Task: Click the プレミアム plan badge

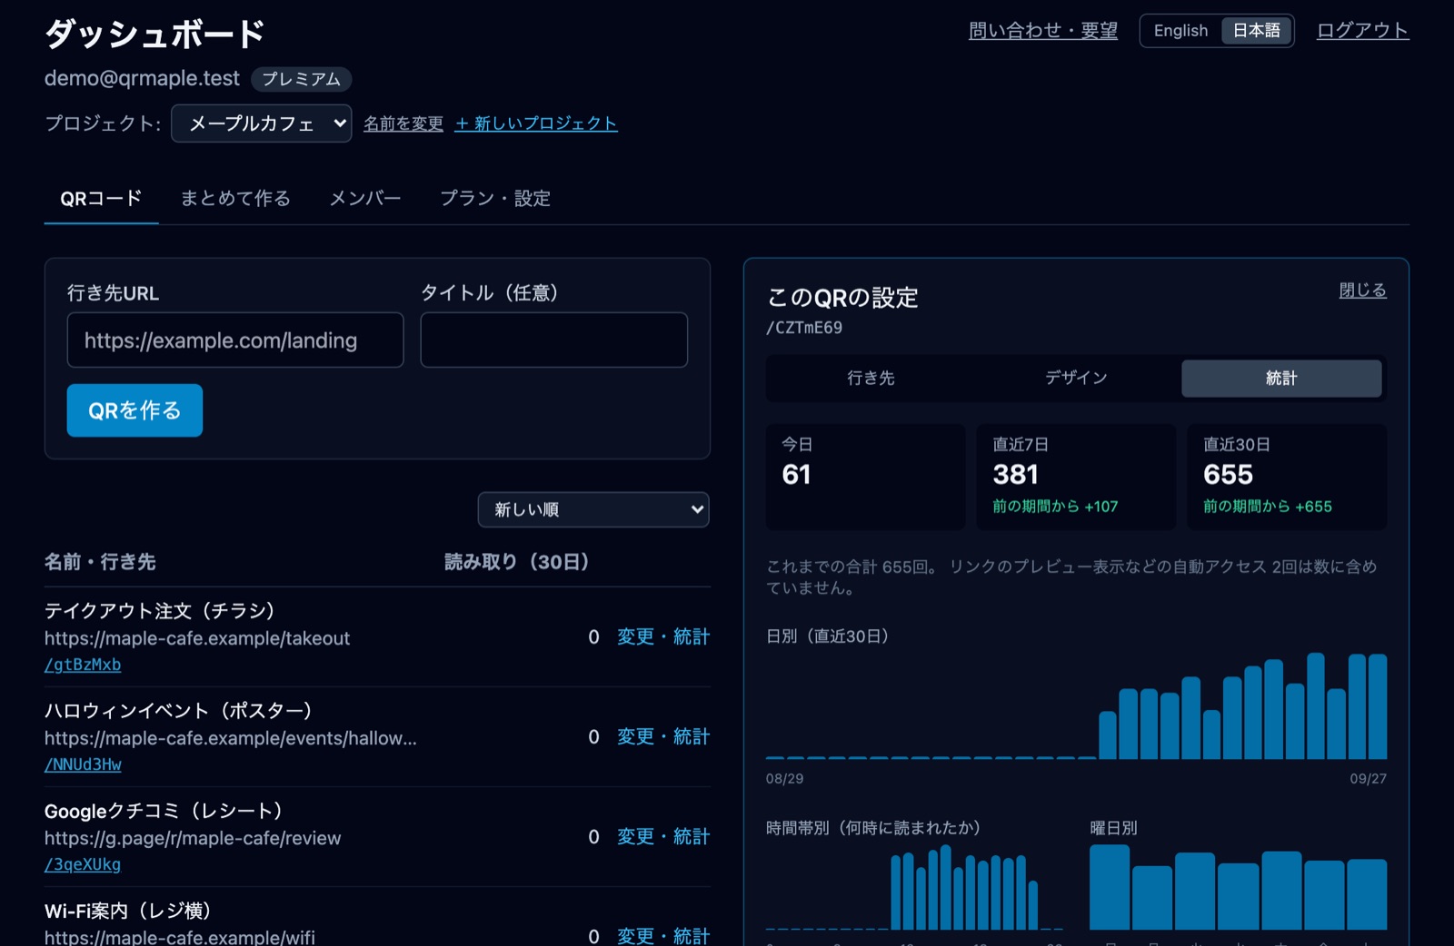Action: pyautogui.click(x=301, y=79)
